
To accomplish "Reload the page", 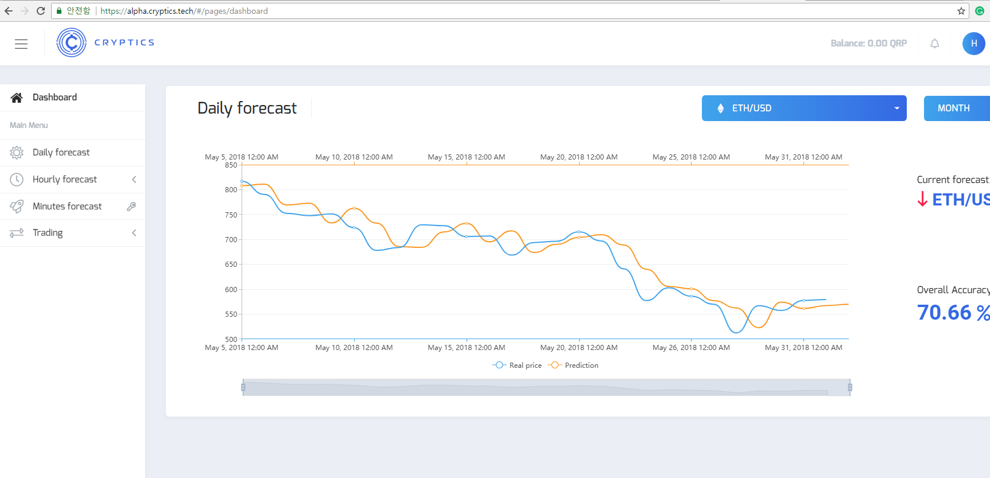I will pos(41,11).
